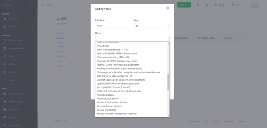
Task: Click the Services sidebar icon
Action: (5, 26)
